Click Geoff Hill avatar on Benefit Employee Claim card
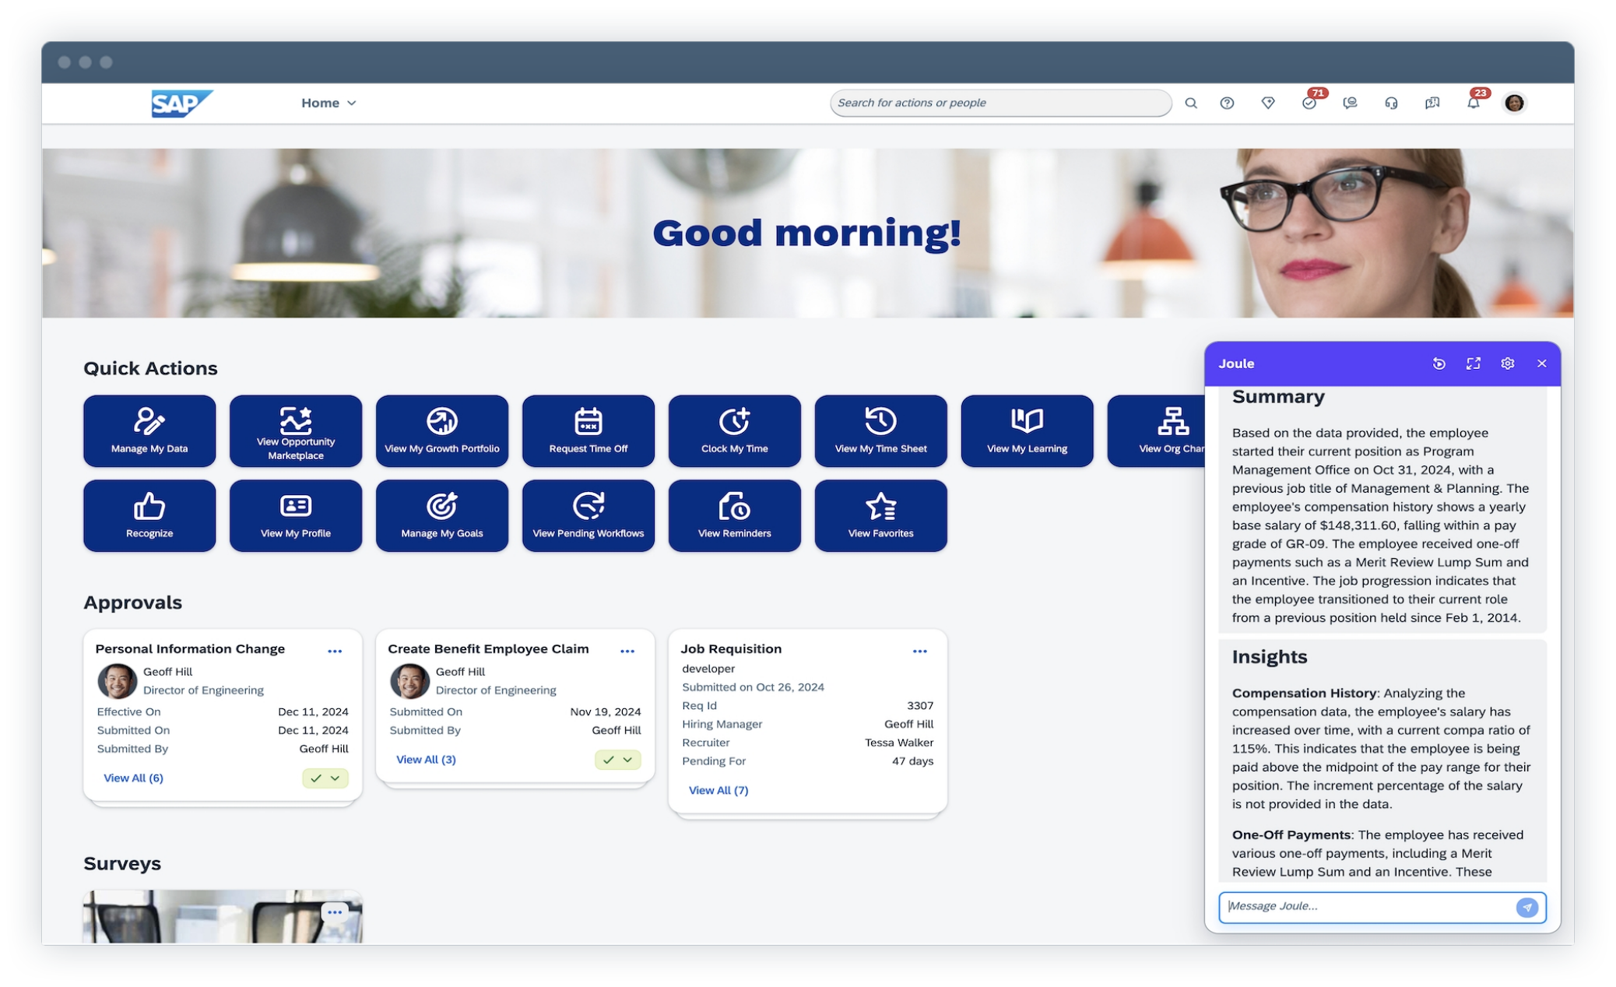Image resolution: width=1616 pixels, height=987 pixels. click(x=410, y=681)
